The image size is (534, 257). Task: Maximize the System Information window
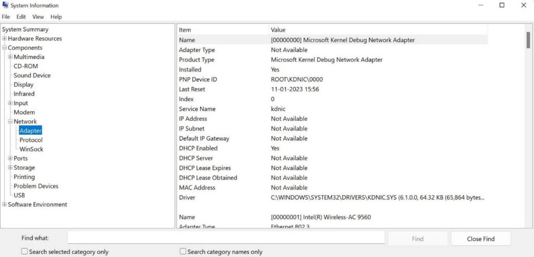502,5
